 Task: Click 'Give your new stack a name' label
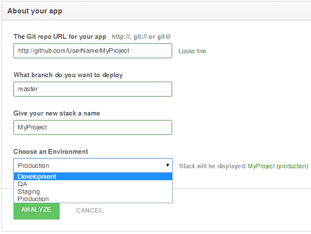click(x=57, y=114)
